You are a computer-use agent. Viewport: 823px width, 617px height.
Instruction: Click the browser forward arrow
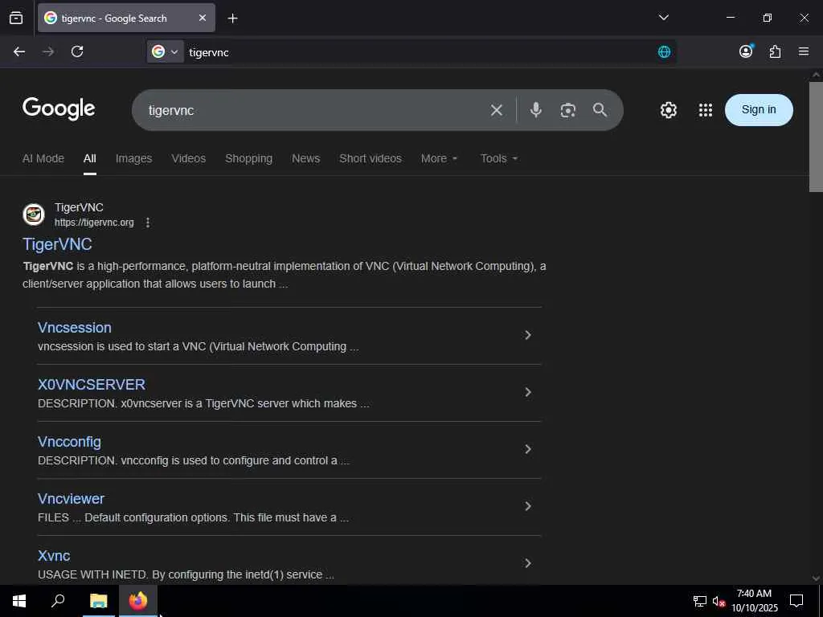(x=48, y=51)
